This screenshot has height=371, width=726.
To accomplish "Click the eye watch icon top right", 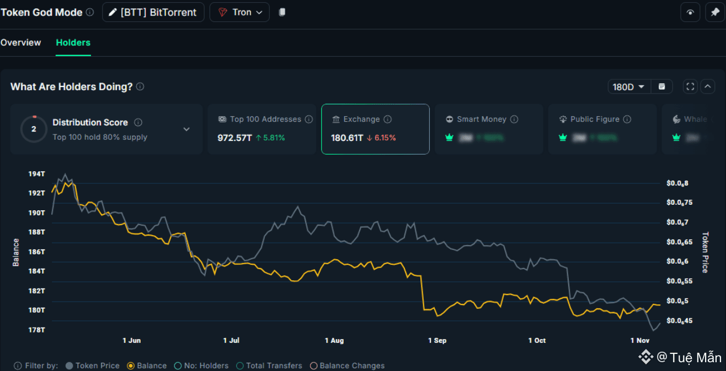I will 690,12.
